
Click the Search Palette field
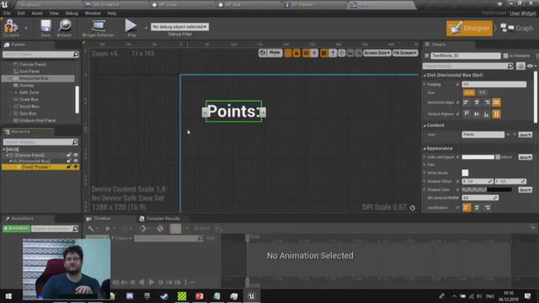coord(40,54)
